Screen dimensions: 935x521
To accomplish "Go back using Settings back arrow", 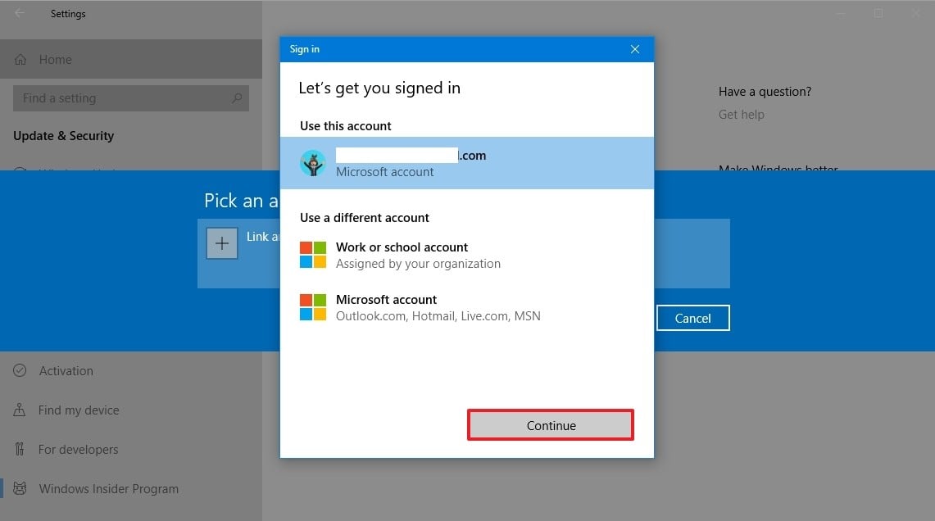I will point(20,14).
